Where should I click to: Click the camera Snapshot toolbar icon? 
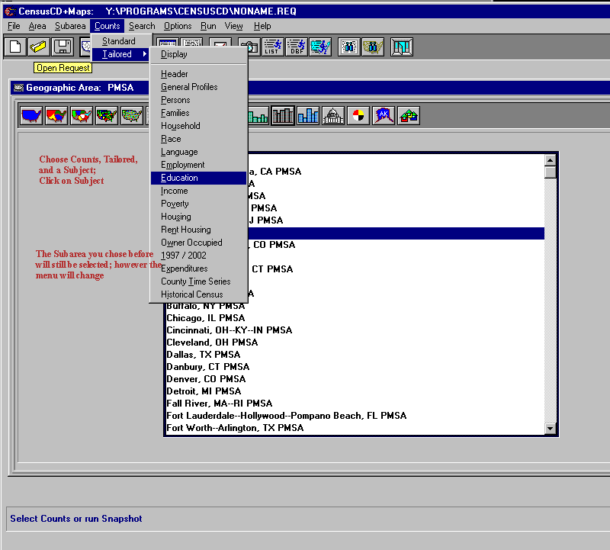click(249, 47)
